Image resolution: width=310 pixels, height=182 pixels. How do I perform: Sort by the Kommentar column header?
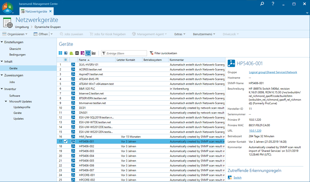pos(197,60)
